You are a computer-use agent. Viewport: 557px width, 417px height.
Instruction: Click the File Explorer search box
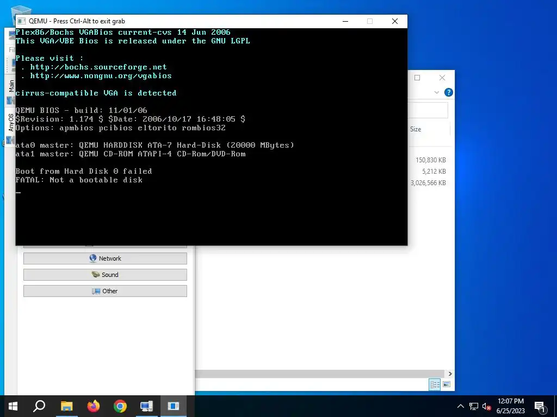[428, 111]
